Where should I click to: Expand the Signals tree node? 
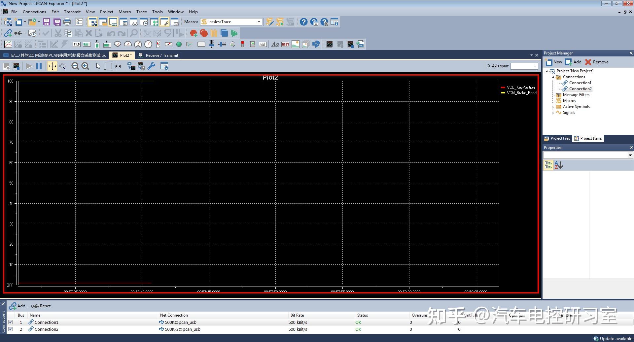[553, 113]
